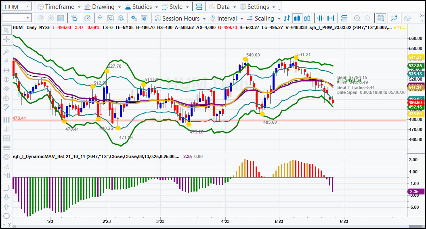
Task: Open the Drawing menu
Action: 99,7
